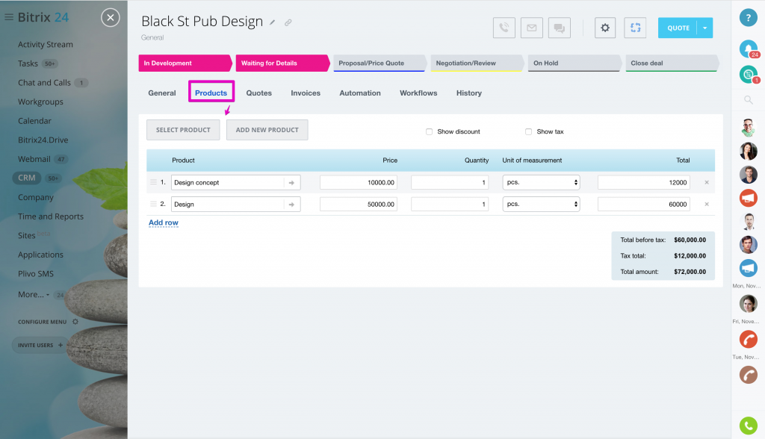Close the deal panel with circled X
The width and height of the screenshot is (765, 439).
[111, 18]
